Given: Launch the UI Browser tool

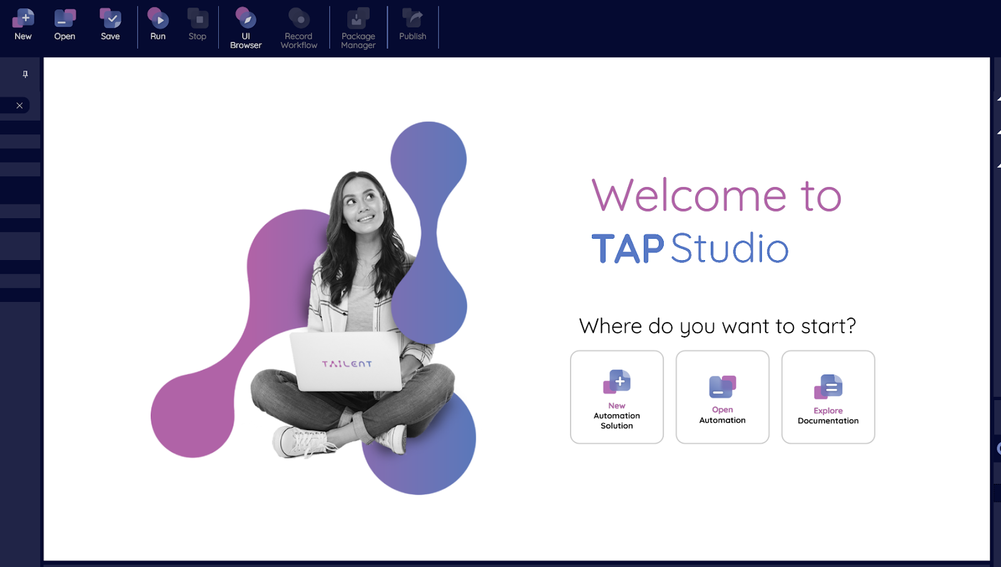Looking at the screenshot, I should tap(246, 28).
